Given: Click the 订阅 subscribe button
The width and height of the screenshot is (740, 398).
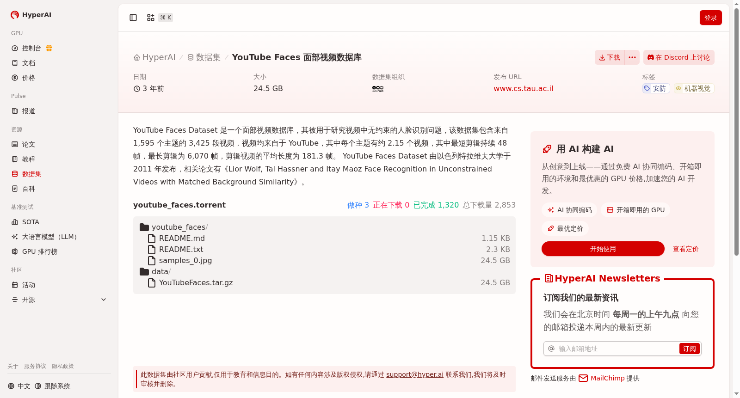Looking at the screenshot, I should [x=689, y=349].
